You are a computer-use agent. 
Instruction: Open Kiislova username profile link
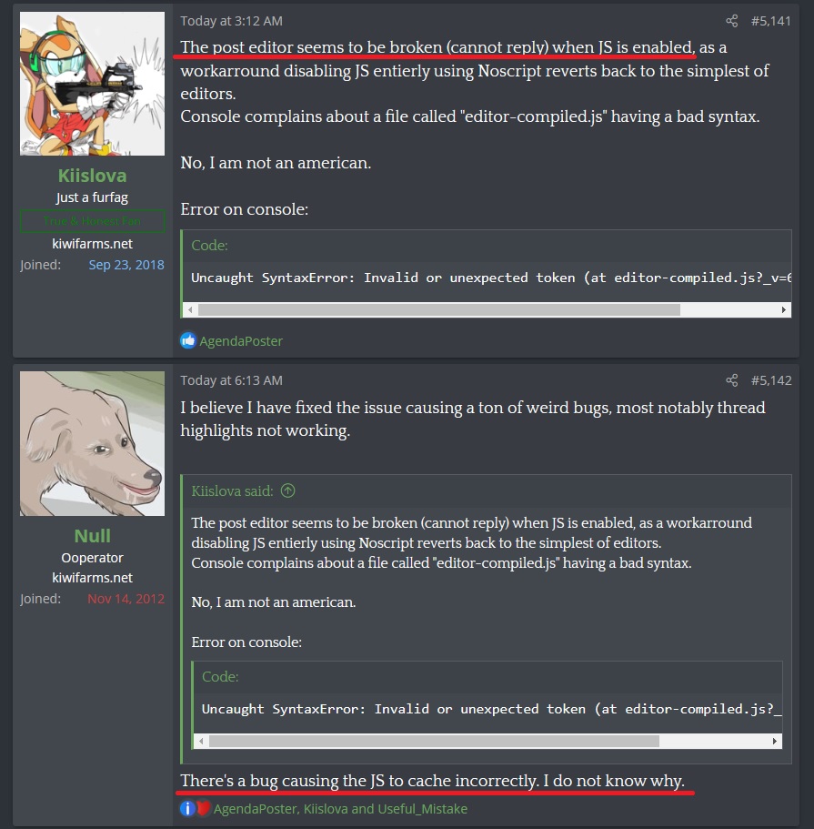(x=92, y=176)
